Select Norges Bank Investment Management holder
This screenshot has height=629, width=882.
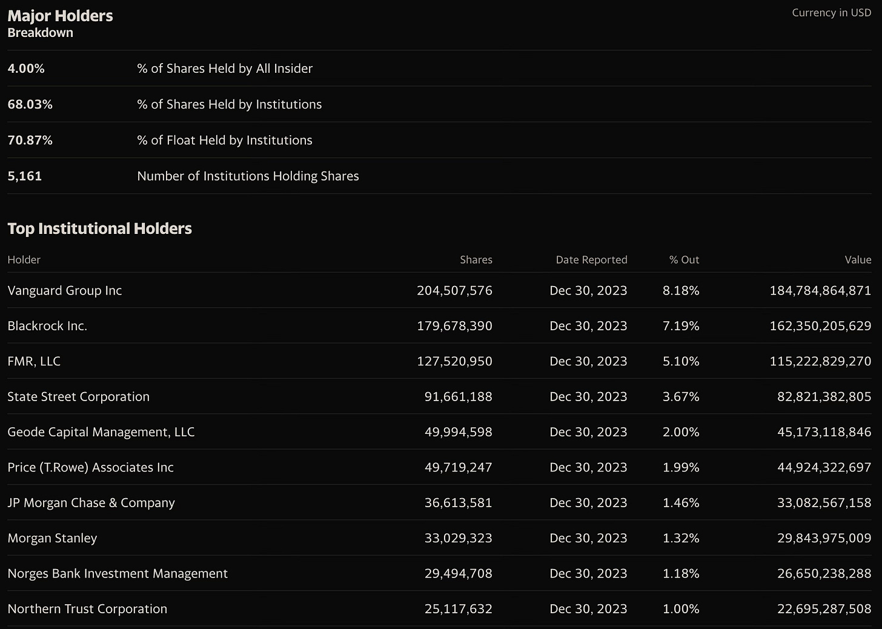(x=118, y=573)
